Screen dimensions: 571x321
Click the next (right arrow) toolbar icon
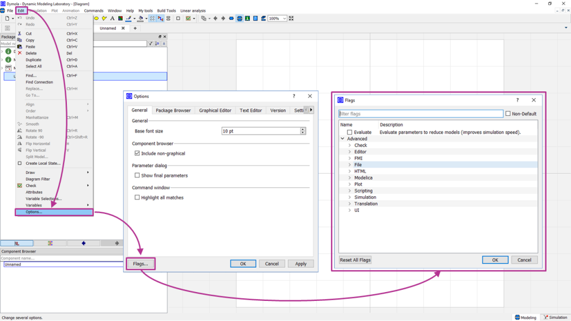(x=223, y=18)
